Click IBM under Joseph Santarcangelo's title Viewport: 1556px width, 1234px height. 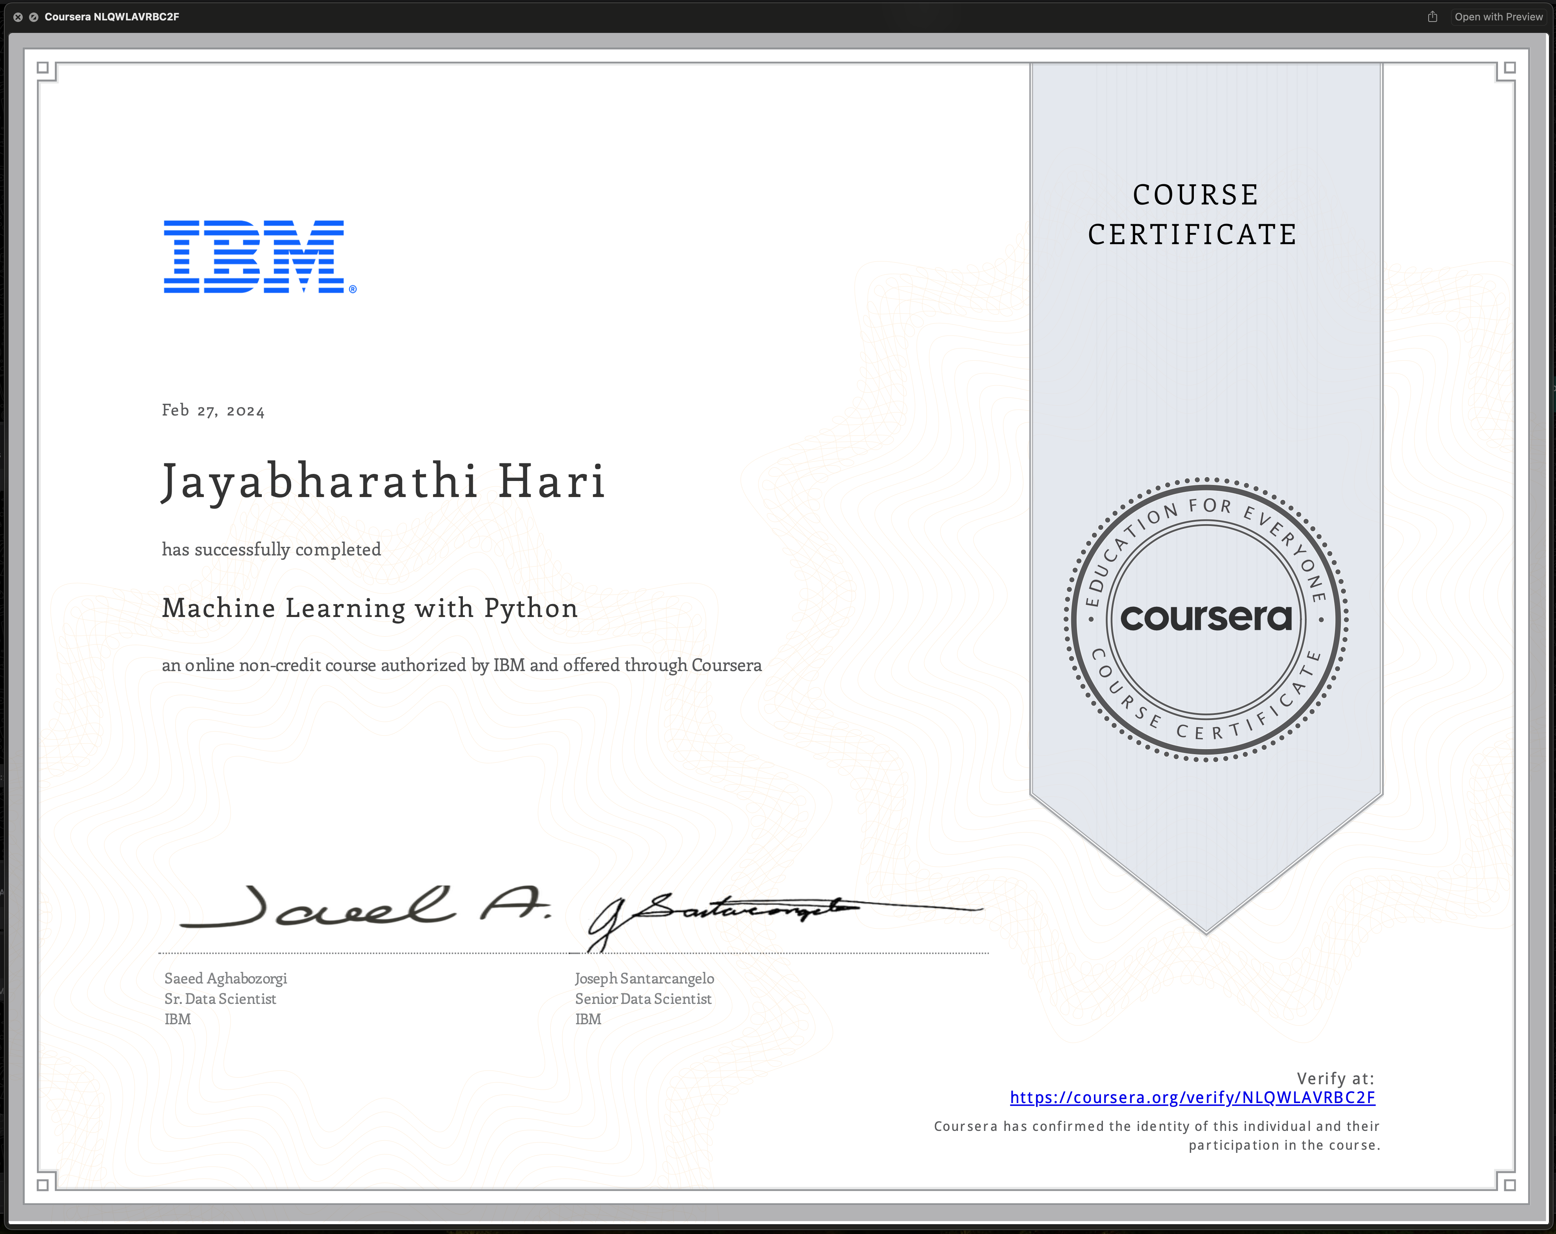coord(588,1019)
